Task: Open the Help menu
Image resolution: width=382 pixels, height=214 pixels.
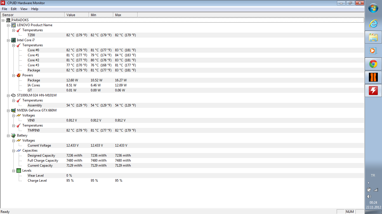Action: [x=35, y=9]
